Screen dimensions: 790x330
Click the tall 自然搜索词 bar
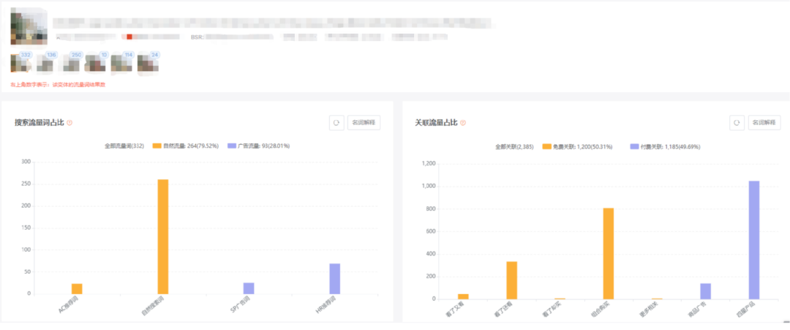point(162,236)
